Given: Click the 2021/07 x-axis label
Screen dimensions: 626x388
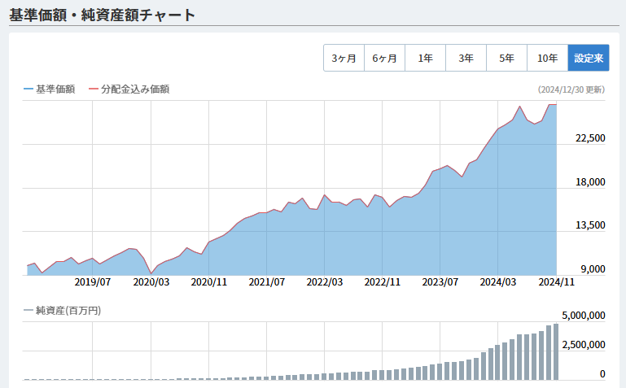Looking at the screenshot, I should coord(267,282).
